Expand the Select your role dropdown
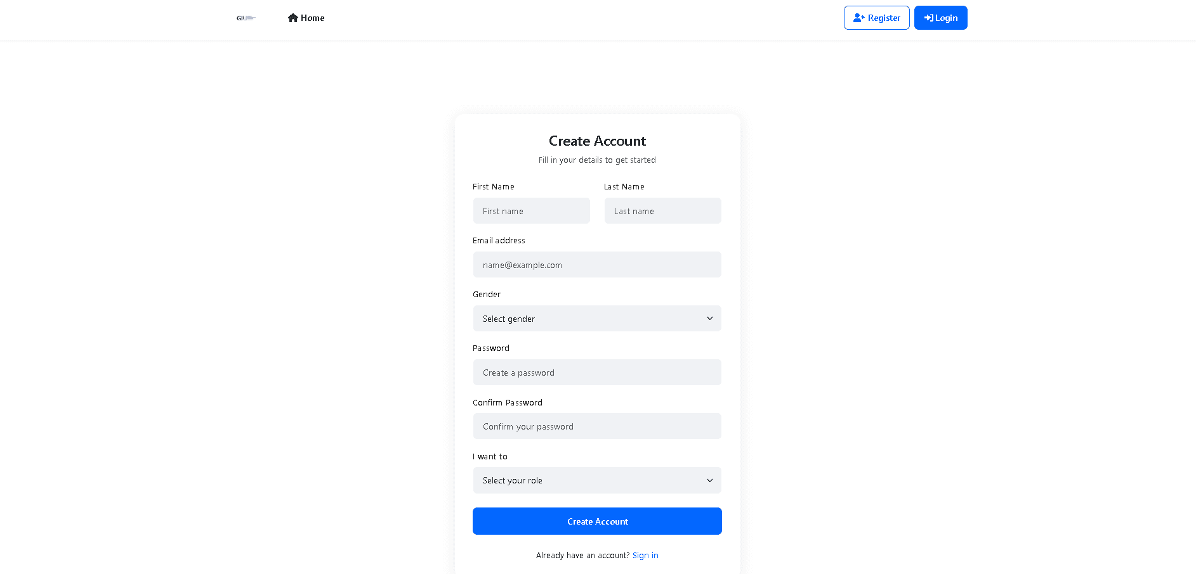 tap(596, 480)
